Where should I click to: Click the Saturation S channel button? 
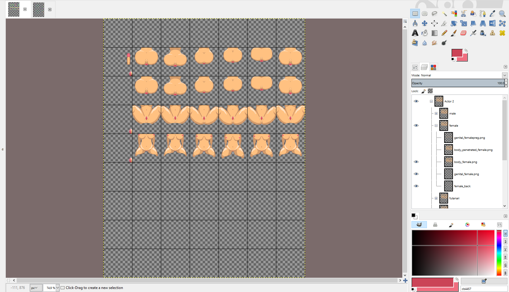505,241
